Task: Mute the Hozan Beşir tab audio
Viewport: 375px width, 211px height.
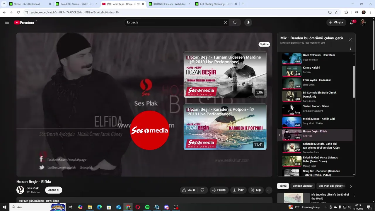Action: point(138,4)
